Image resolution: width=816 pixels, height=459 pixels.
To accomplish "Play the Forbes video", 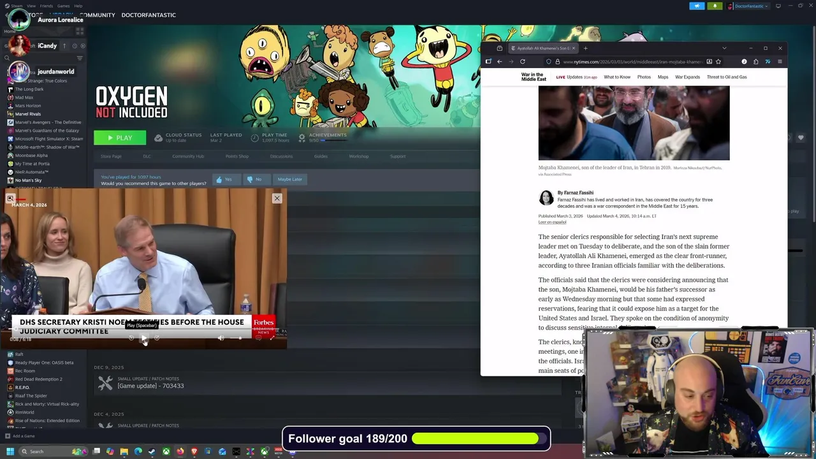I will tap(143, 338).
